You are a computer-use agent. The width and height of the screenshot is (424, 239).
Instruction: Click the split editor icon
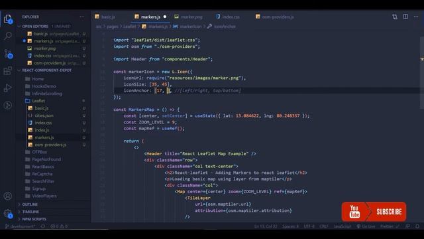[x=405, y=17]
